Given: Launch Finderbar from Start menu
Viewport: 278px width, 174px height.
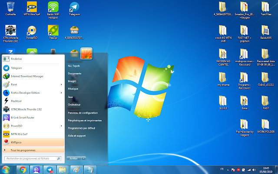Looking at the screenshot, I should (33, 59).
